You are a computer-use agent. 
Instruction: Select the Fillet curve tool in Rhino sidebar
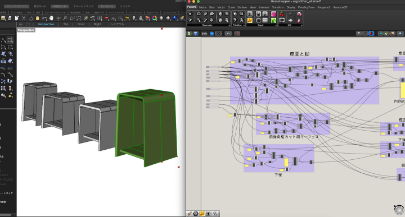tap(3, 75)
